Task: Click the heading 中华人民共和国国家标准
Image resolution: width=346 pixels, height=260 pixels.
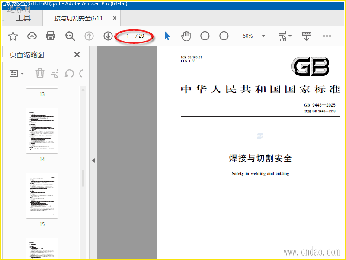Action: (260, 90)
